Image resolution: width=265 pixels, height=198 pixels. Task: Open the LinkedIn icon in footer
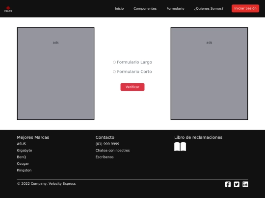[x=245, y=184]
